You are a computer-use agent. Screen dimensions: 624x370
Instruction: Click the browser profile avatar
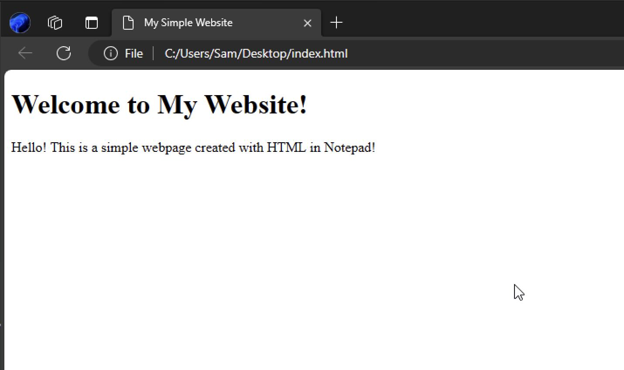pyautogui.click(x=19, y=22)
